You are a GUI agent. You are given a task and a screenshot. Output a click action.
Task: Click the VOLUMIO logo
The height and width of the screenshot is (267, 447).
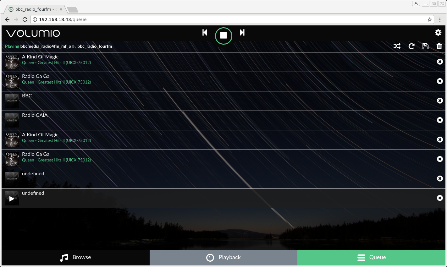[x=33, y=33]
